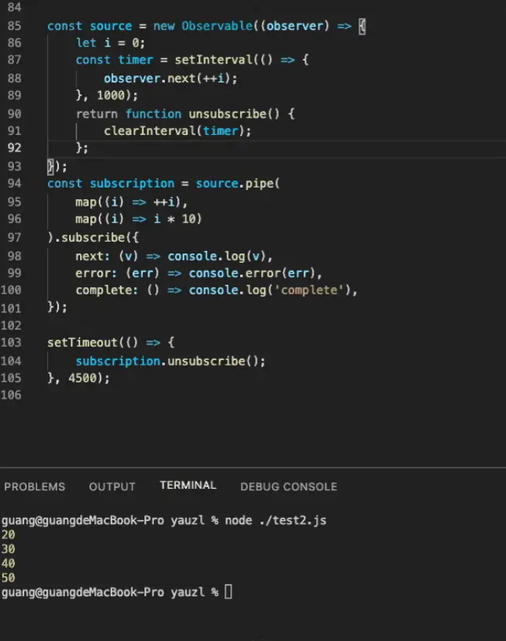Image resolution: width=506 pixels, height=641 pixels.
Task: Click the subscription variable on line 94
Action: [132, 183]
